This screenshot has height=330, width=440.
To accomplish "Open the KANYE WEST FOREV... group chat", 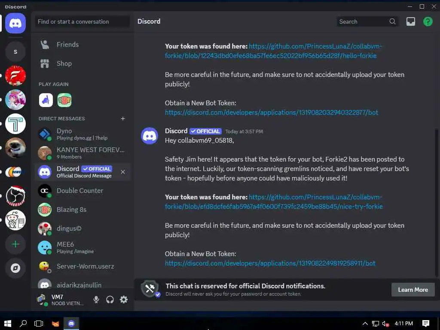I will [x=82, y=153].
